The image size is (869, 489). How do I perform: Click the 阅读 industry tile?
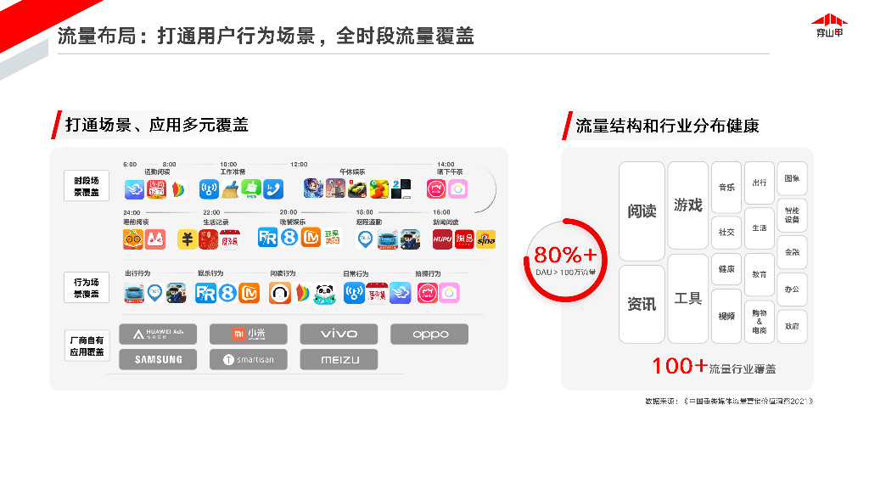[x=642, y=211]
